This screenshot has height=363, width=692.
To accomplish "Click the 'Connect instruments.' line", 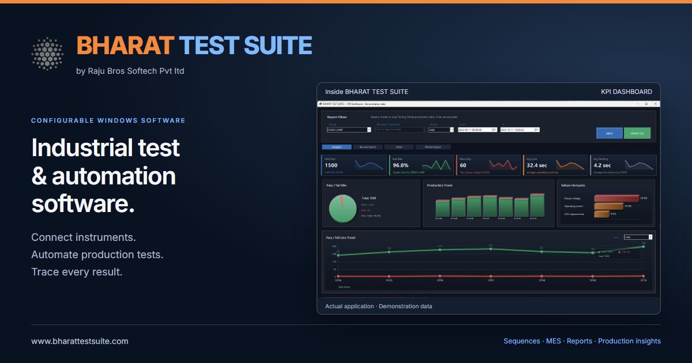I will coord(84,237).
